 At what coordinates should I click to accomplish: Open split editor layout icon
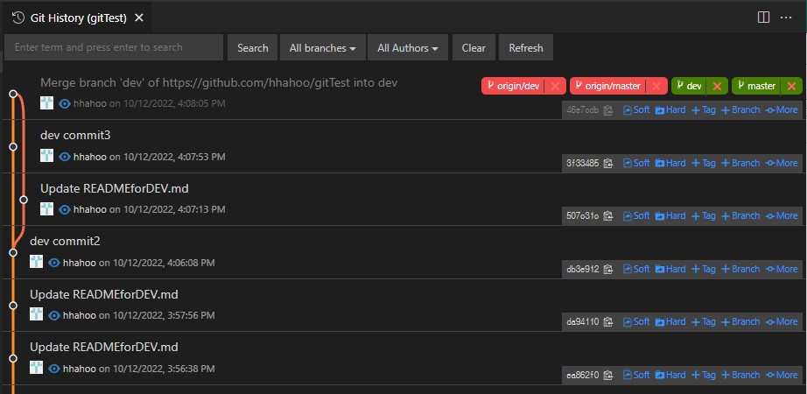click(764, 18)
